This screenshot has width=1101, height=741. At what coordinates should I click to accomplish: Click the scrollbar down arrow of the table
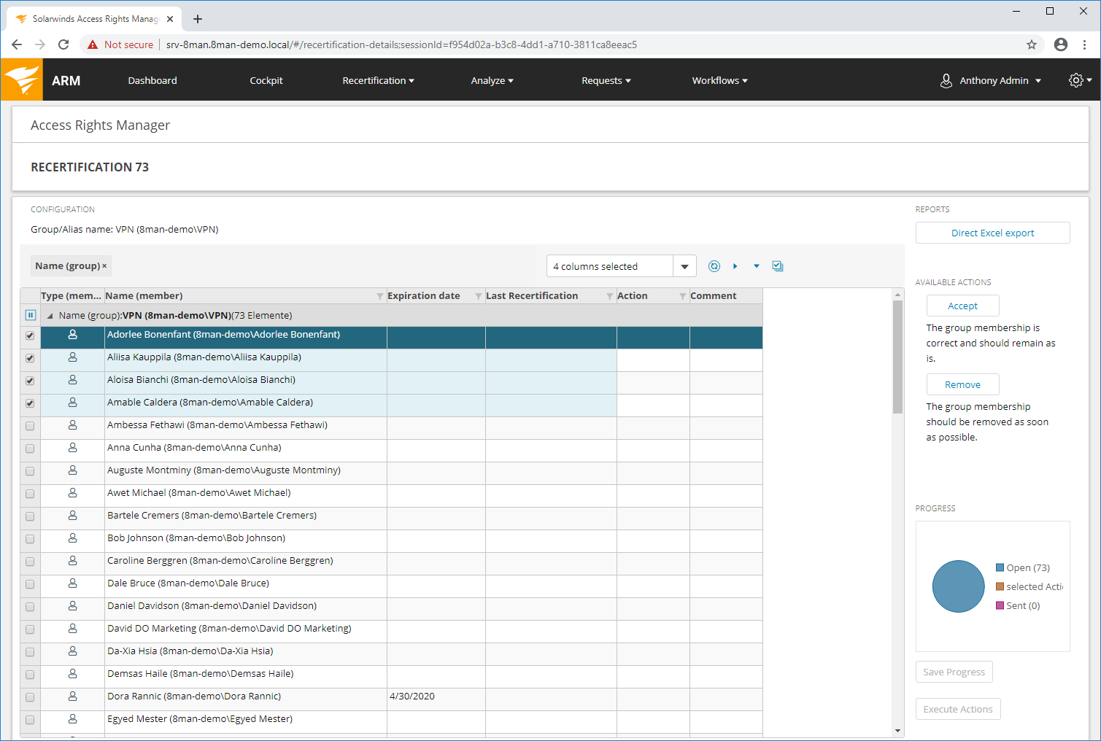click(897, 731)
